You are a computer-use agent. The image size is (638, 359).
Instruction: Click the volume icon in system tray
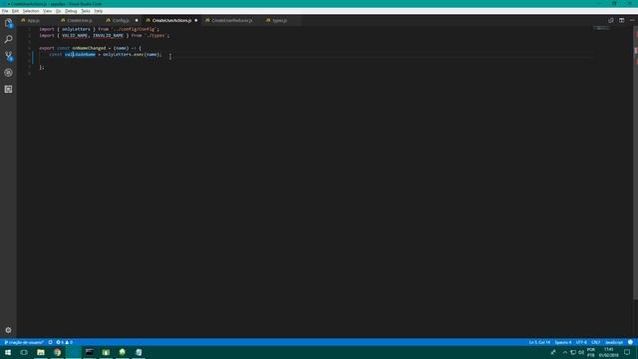(581, 352)
